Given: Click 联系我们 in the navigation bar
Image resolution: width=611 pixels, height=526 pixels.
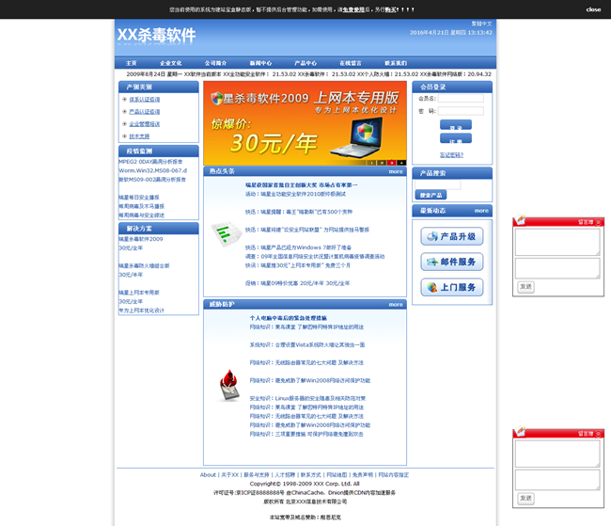Looking at the screenshot, I should [x=396, y=63].
